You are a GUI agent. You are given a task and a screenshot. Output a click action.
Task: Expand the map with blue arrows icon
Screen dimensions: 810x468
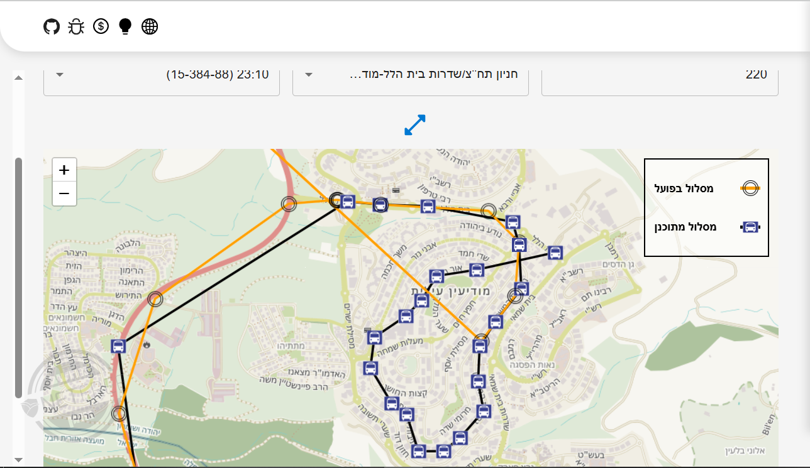[x=415, y=125]
